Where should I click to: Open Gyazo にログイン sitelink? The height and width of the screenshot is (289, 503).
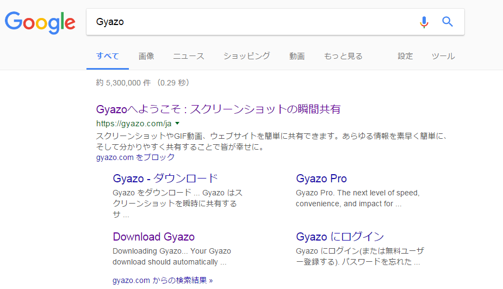click(340, 237)
